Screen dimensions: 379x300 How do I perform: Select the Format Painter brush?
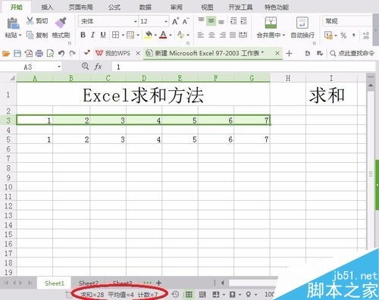(x=61, y=22)
